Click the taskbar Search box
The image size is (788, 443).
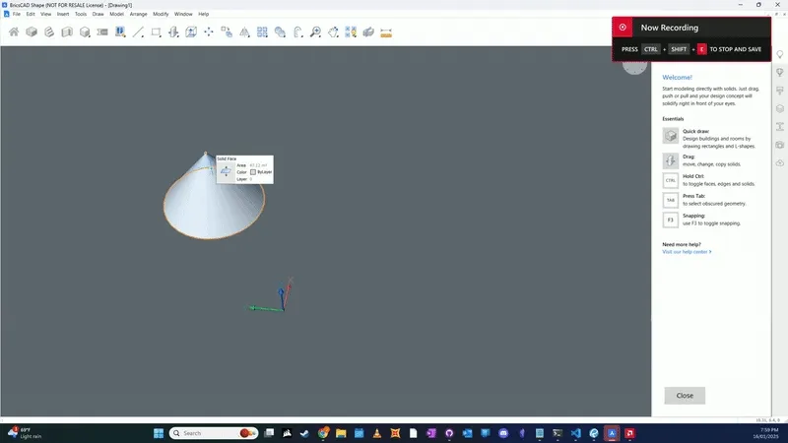(x=214, y=433)
